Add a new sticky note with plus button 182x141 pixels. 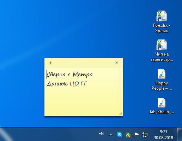click(x=50, y=63)
